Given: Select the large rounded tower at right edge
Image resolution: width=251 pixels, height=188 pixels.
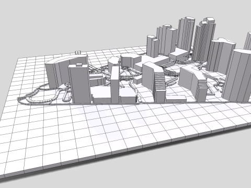Looking at the screenshot, I should (237, 76).
